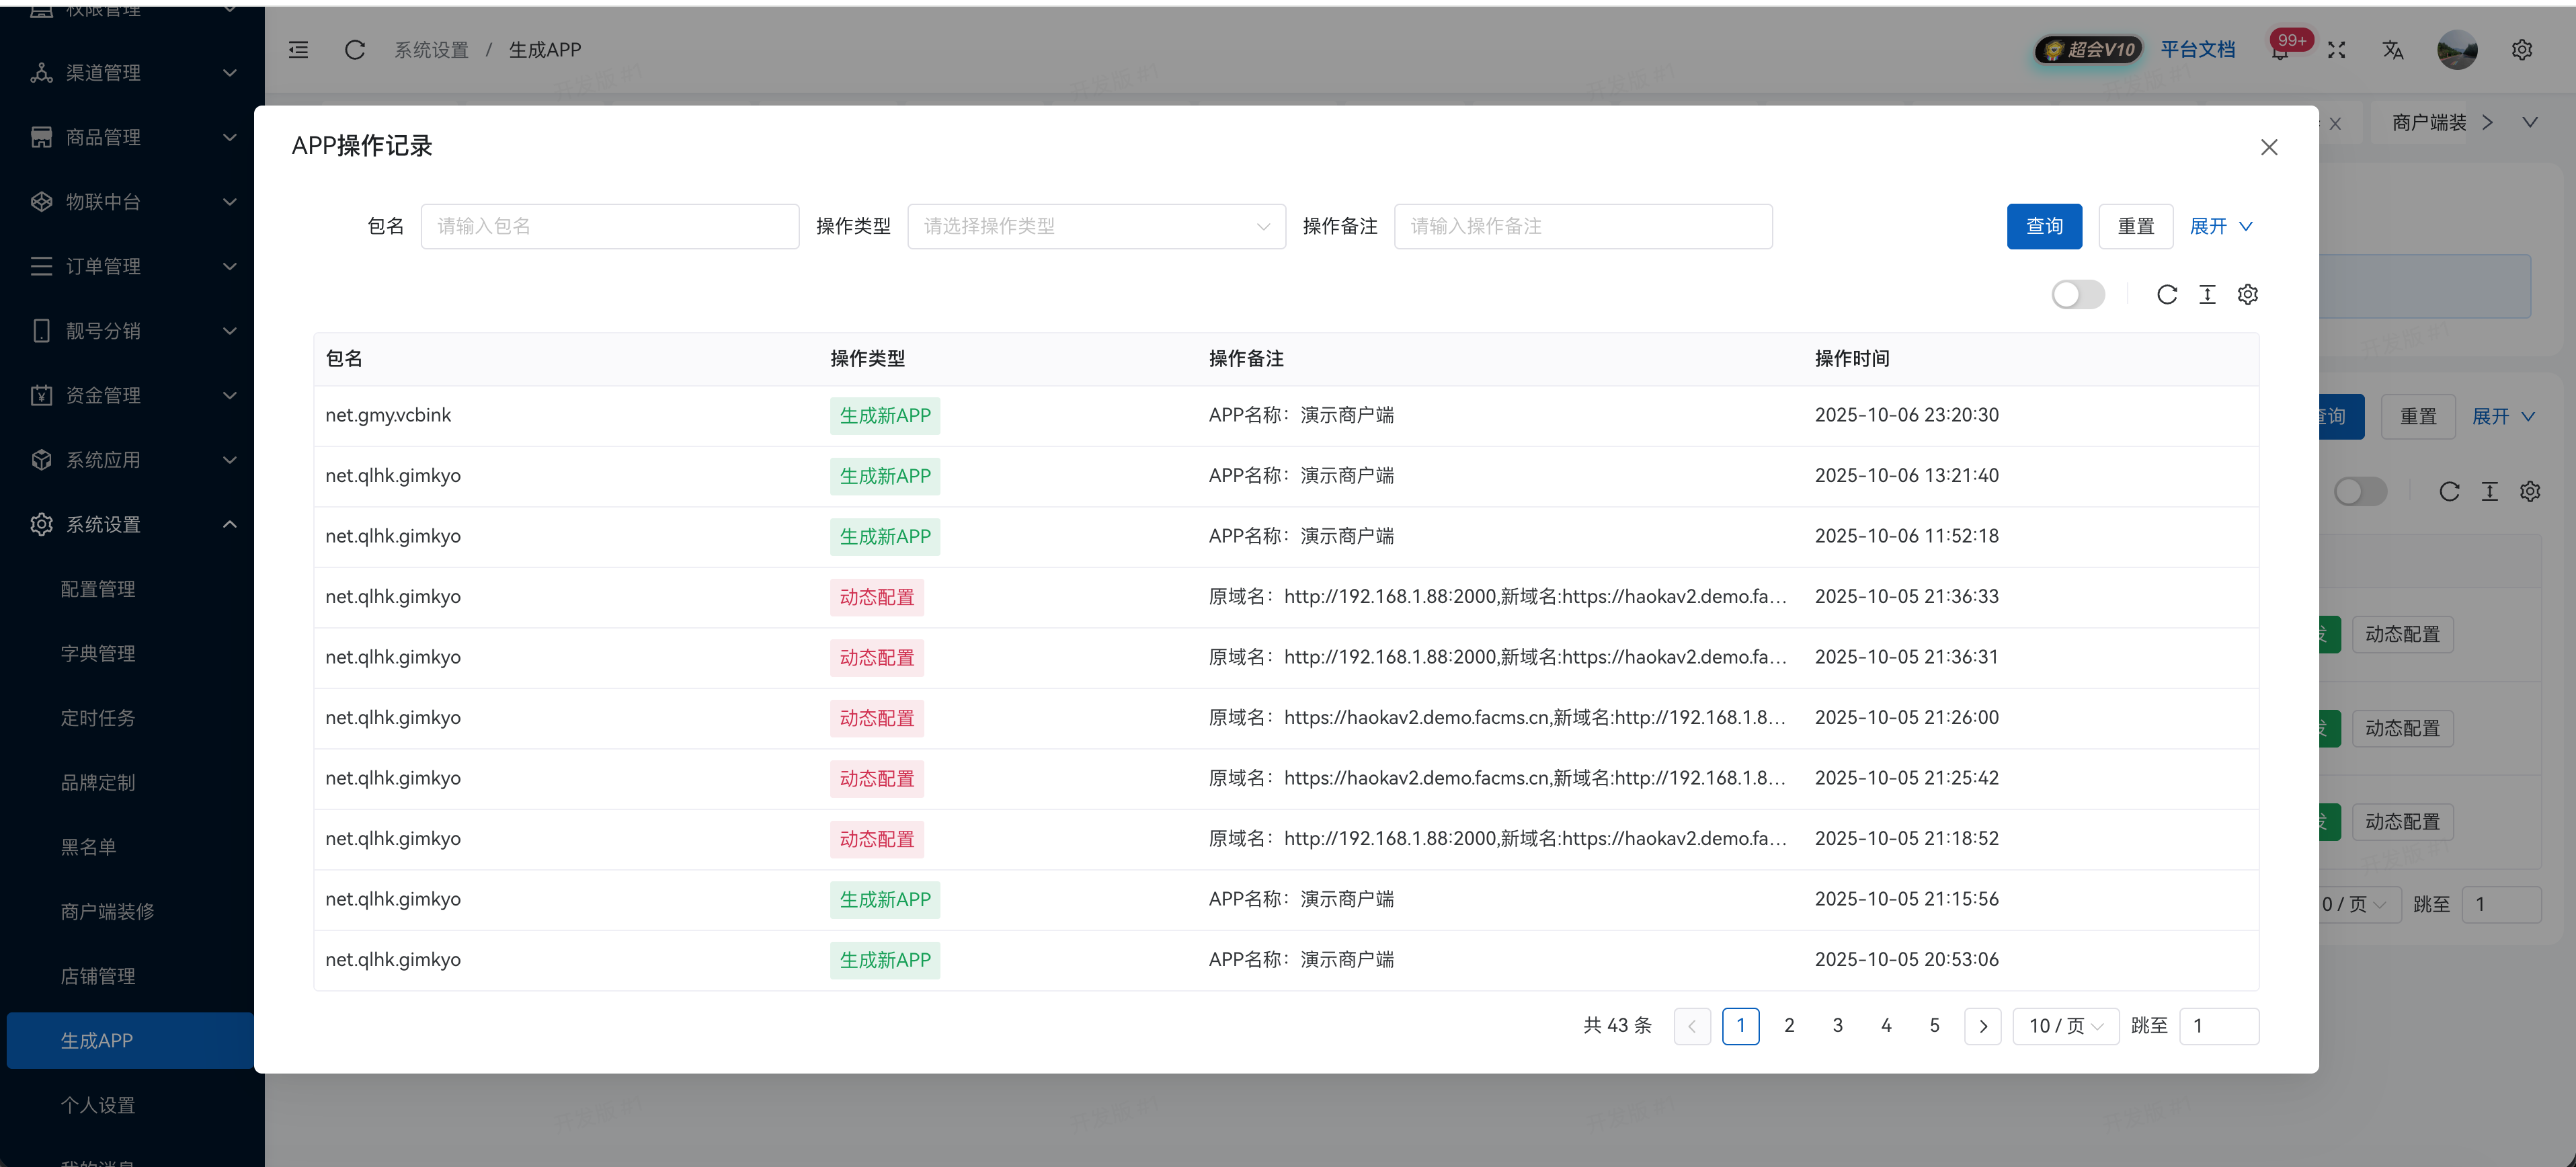Image resolution: width=2576 pixels, height=1167 pixels.
Task: Click the table density icon in the dialog
Action: click(x=2207, y=295)
